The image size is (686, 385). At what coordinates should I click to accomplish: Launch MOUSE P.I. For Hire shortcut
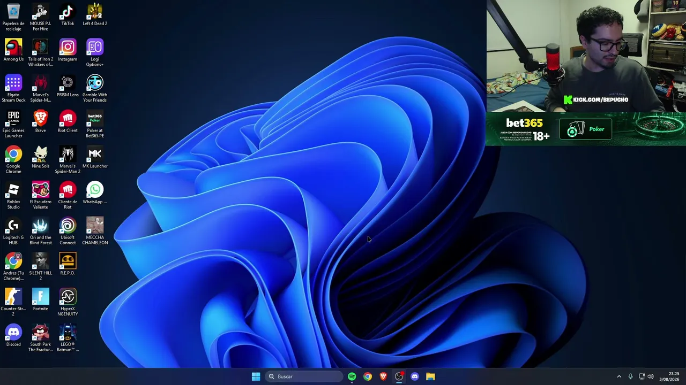40,17
